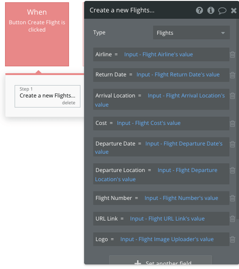Remove the Arrival Location field trash icon
This screenshot has width=239, height=269.
[x=233, y=96]
